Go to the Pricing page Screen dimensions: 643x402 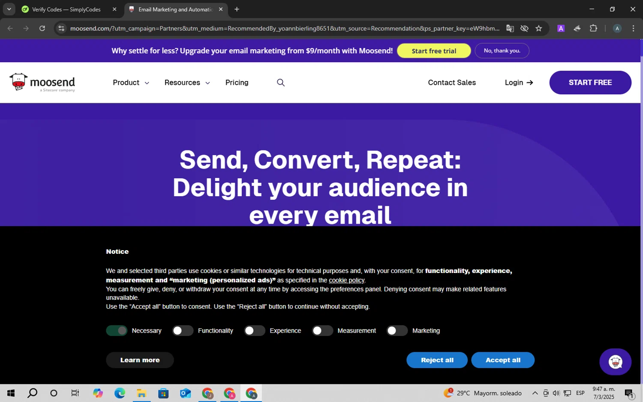(237, 82)
